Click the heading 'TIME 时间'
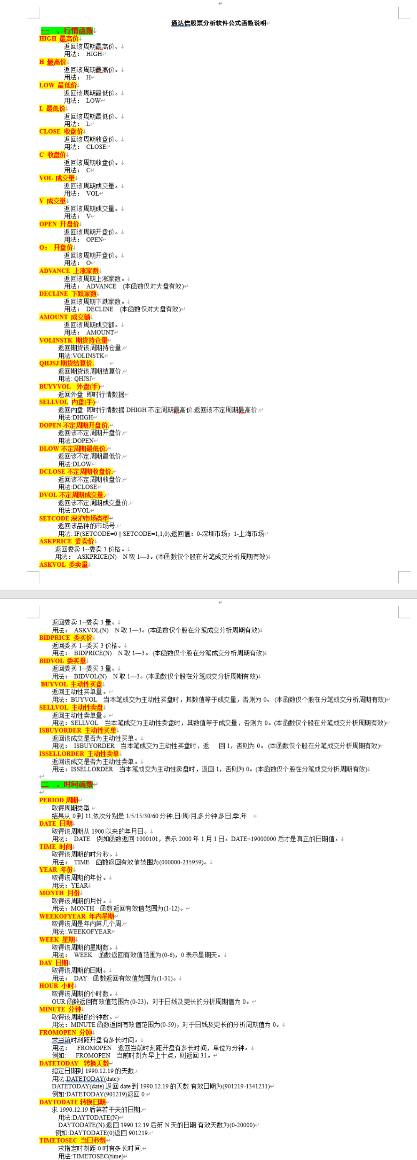 pos(56,846)
